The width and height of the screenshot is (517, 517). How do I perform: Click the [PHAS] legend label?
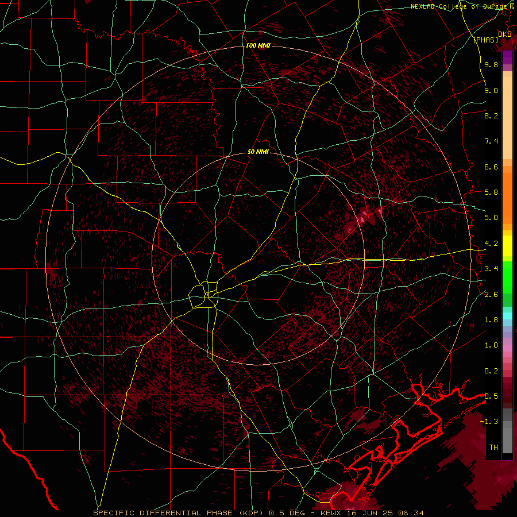pyautogui.click(x=485, y=40)
